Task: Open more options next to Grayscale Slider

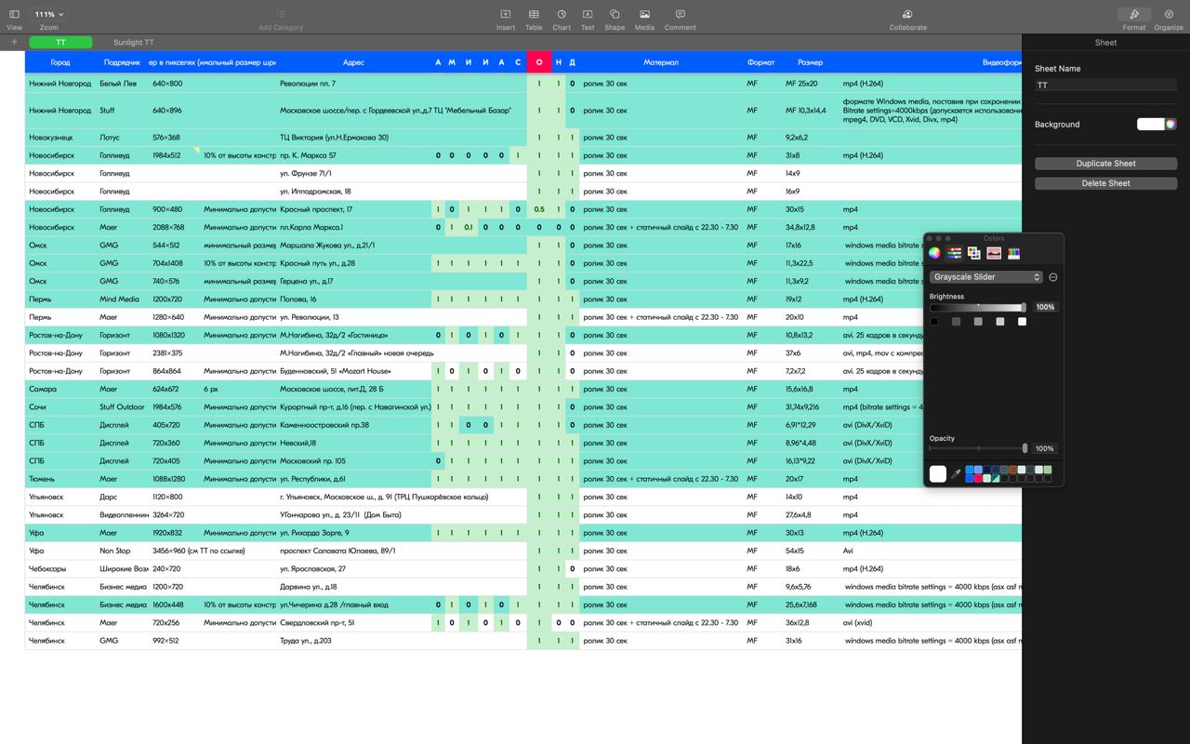Action: click(1052, 277)
